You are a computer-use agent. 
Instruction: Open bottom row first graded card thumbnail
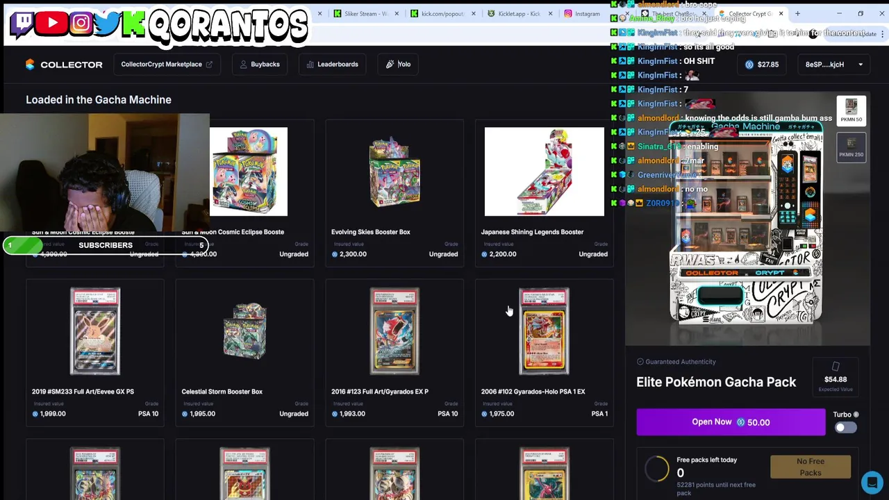(95, 474)
